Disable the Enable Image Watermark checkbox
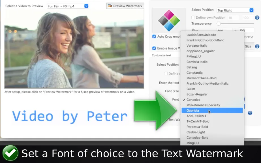 [x=154, y=48]
